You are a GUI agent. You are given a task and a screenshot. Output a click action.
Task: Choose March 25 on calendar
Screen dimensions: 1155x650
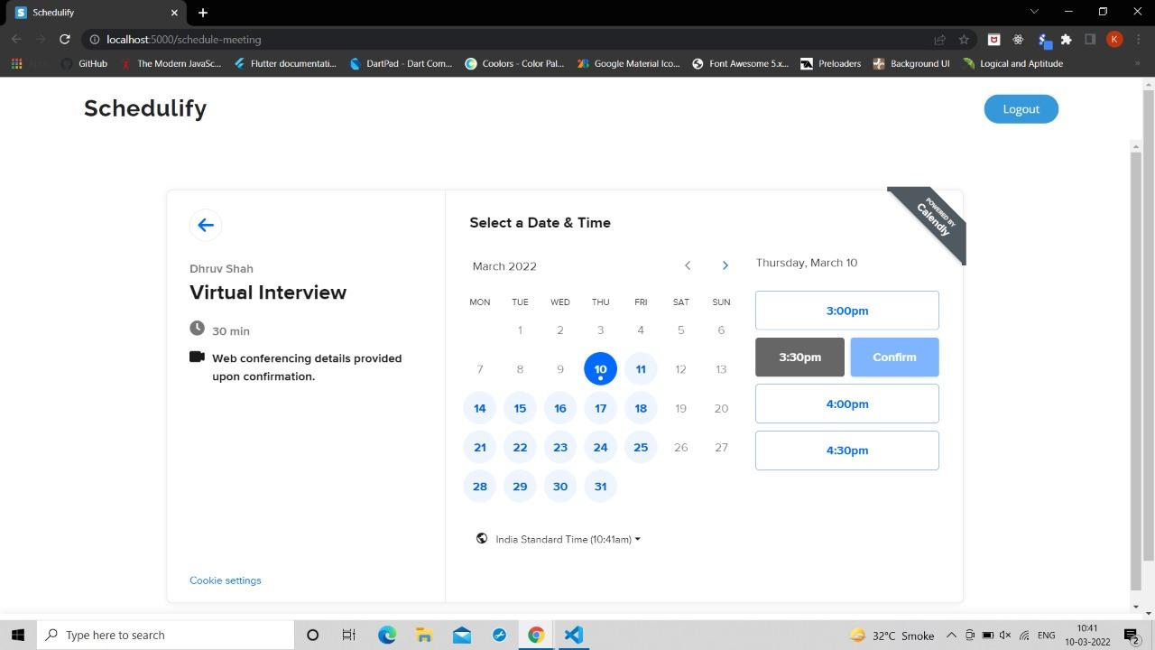point(641,447)
